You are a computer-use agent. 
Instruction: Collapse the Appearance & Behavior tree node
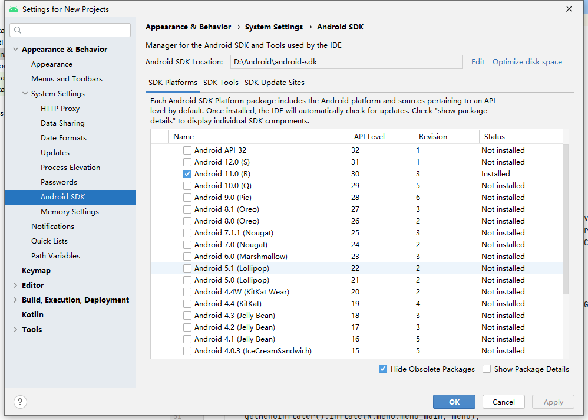click(x=16, y=49)
